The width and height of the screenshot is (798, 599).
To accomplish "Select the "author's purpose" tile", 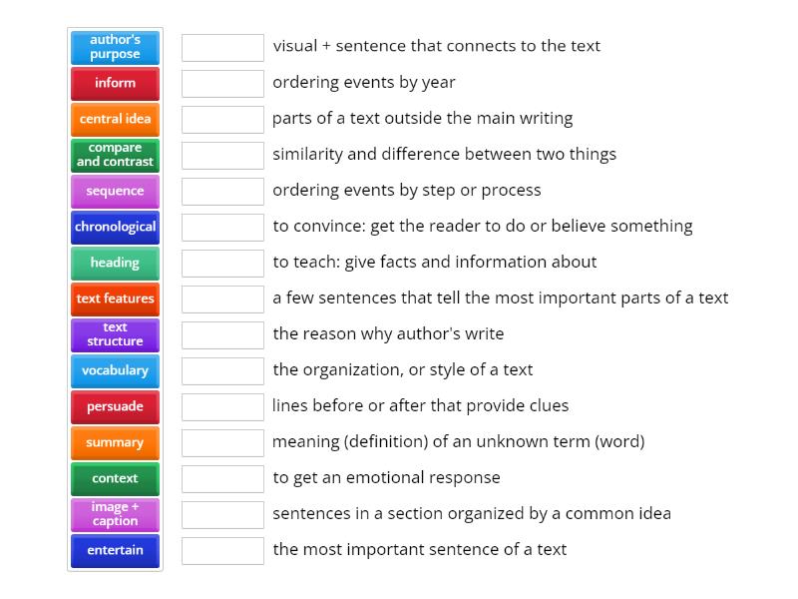I will click(115, 47).
